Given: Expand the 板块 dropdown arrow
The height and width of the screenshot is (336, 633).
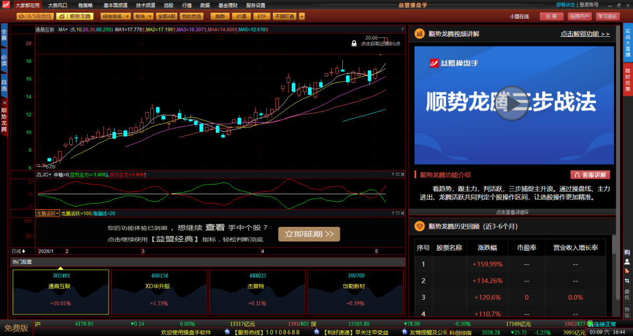Looking at the screenshot, I should click(150, 16).
